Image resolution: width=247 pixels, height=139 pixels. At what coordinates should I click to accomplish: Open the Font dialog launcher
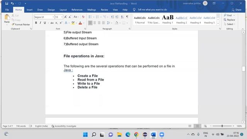pos(85,29)
